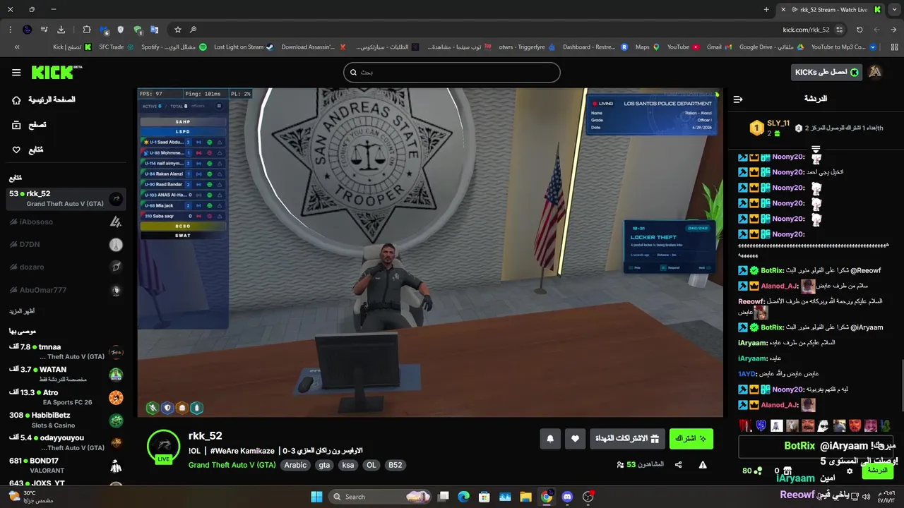Image resolution: width=904 pixels, height=508 pixels.
Task: Click the chat message input box
Action: click(817, 447)
